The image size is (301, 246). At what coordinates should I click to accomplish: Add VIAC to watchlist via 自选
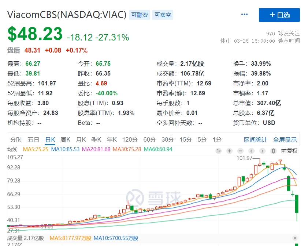pos(279,15)
